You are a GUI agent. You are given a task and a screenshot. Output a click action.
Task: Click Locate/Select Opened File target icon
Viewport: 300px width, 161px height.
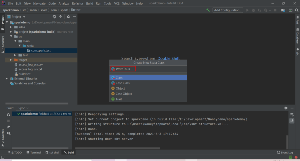point(54,17)
